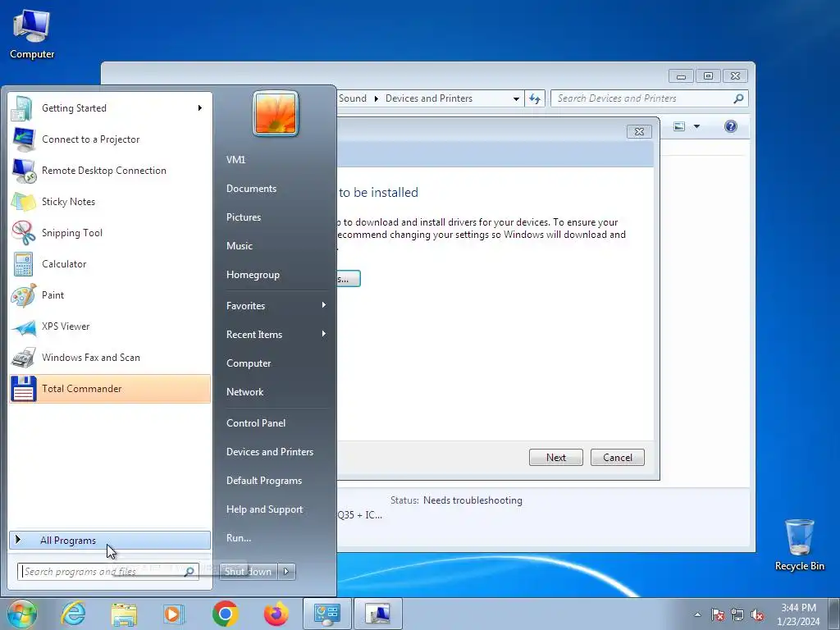Viewport: 840px width, 630px height.
Task: Launch the Snipping Tool scissors icon
Action: tap(23, 232)
